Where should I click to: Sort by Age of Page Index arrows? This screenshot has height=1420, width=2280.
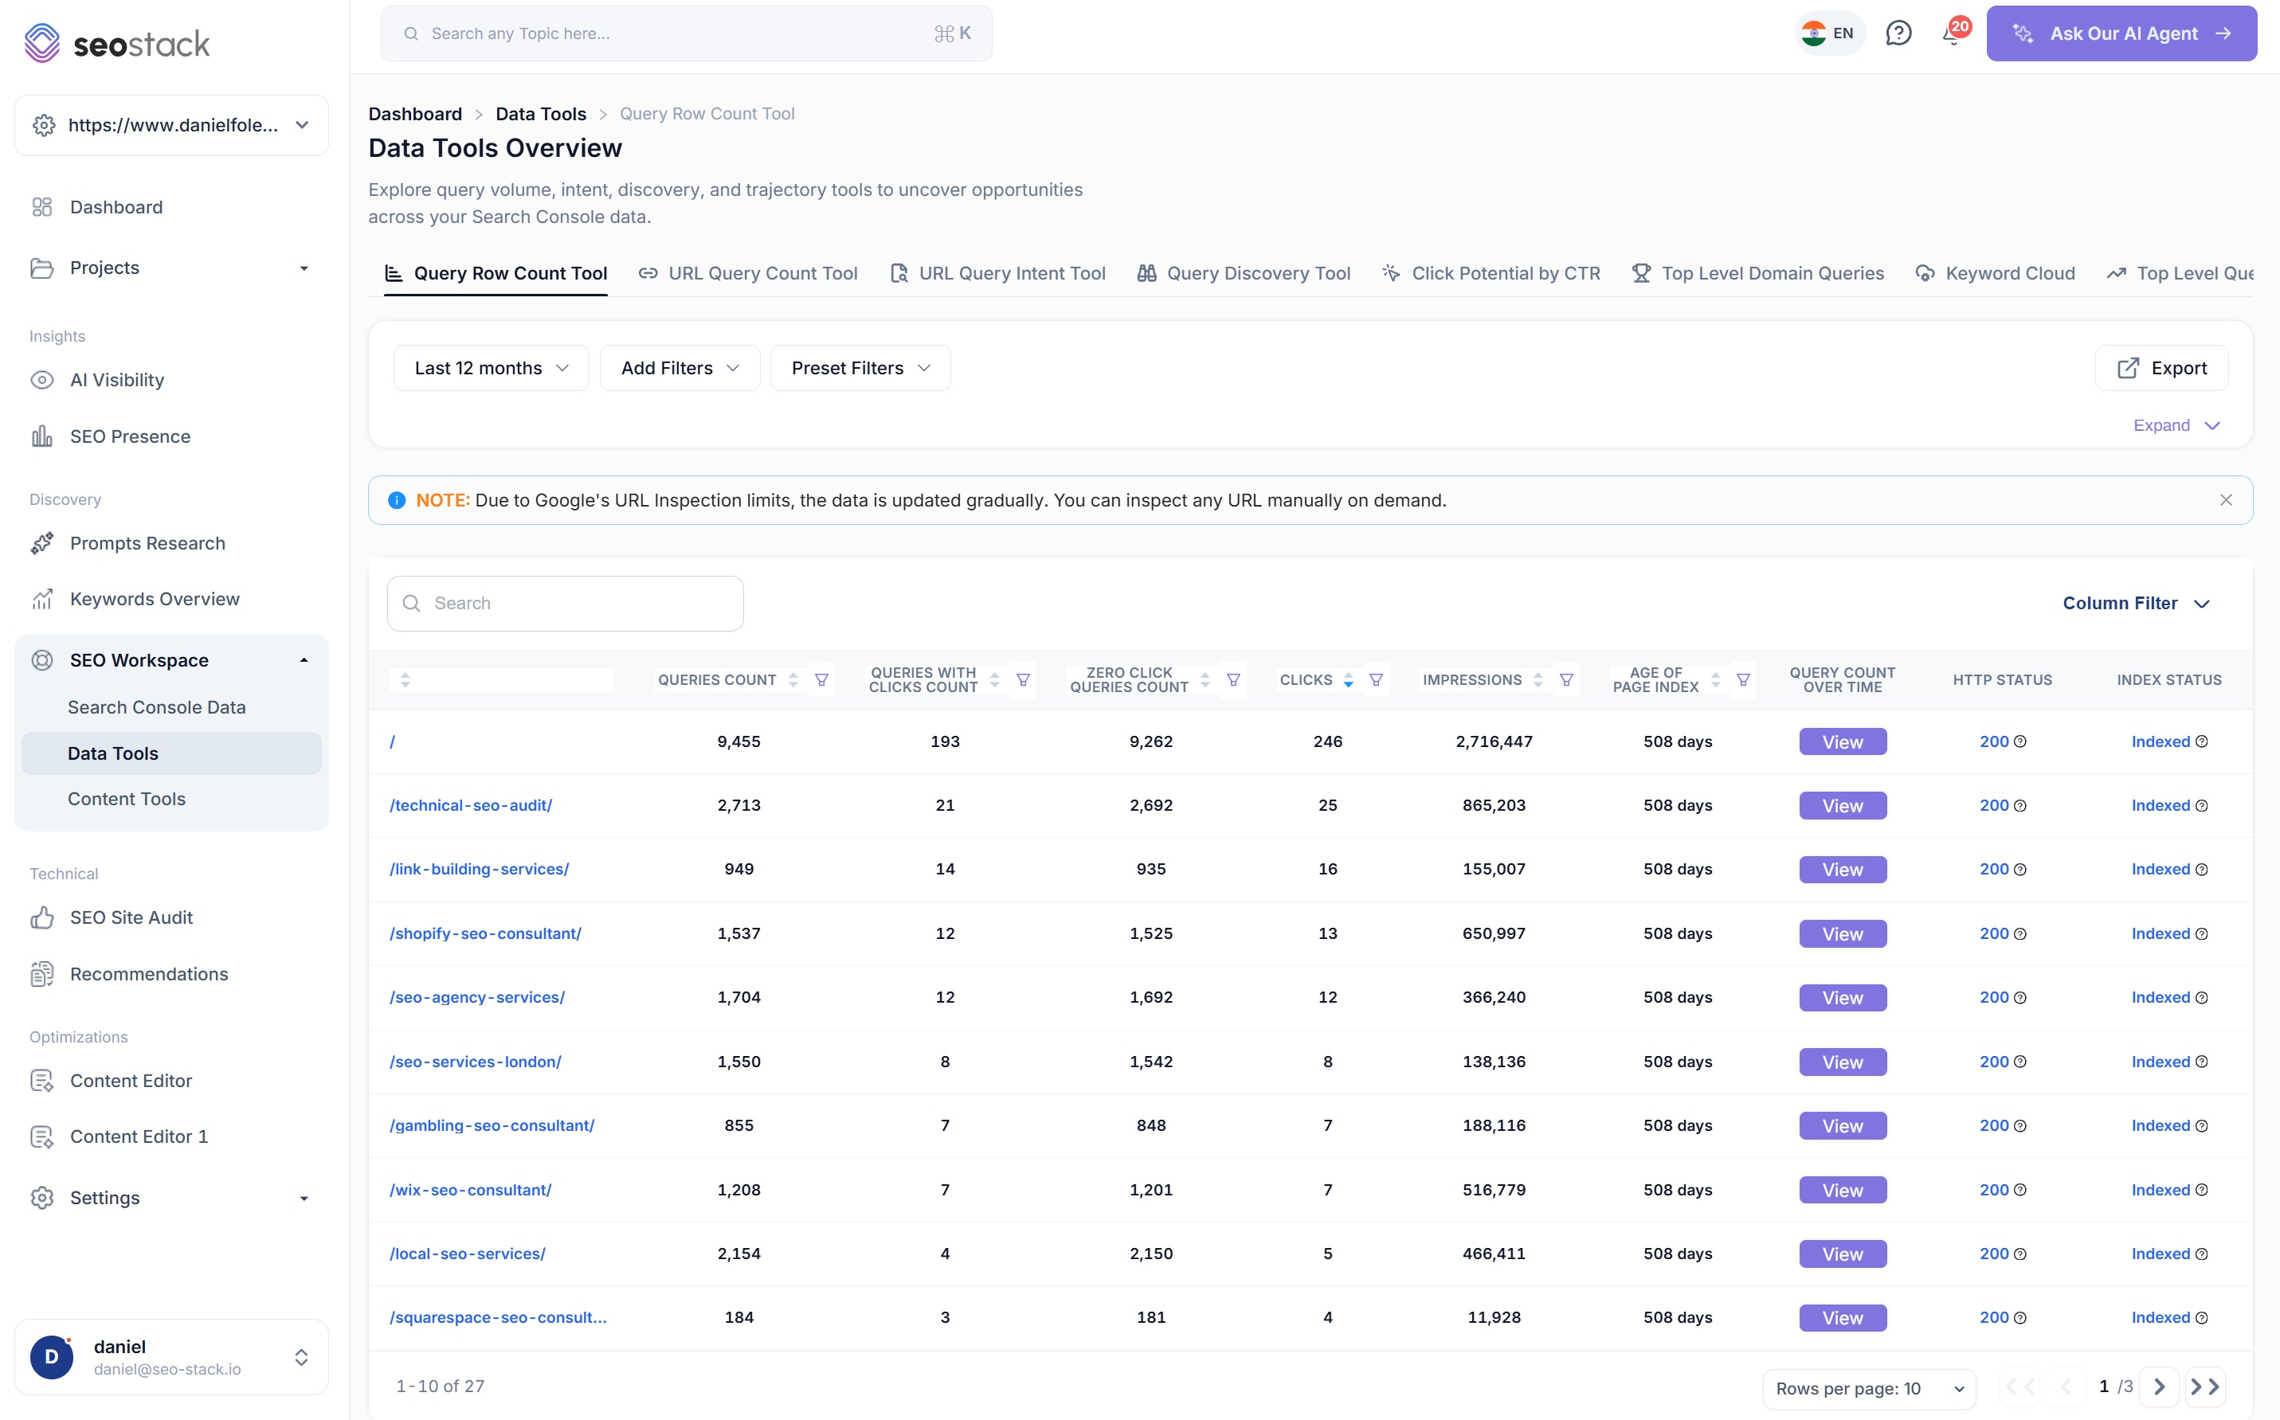pyautogui.click(x=1715, y=680)
